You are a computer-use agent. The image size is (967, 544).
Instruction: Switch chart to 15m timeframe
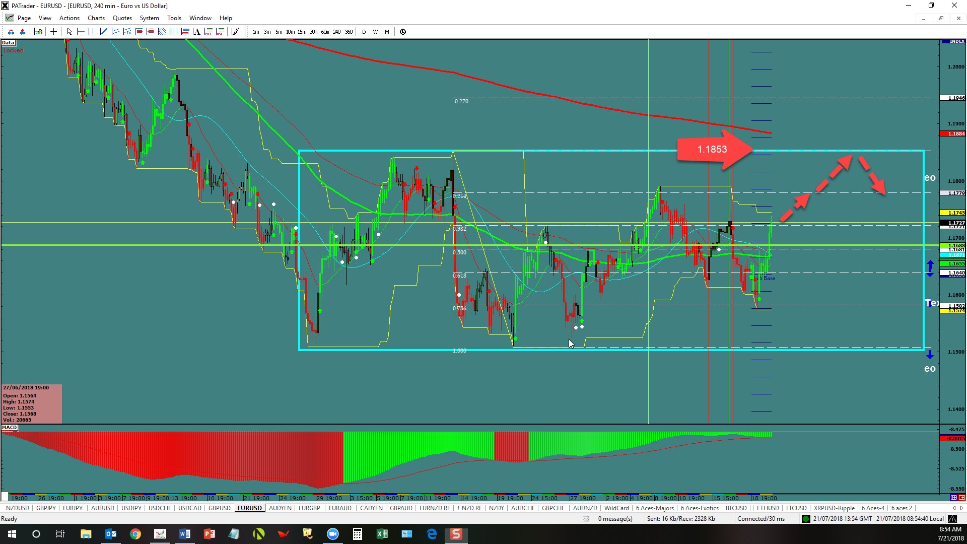tap(302, 32)
